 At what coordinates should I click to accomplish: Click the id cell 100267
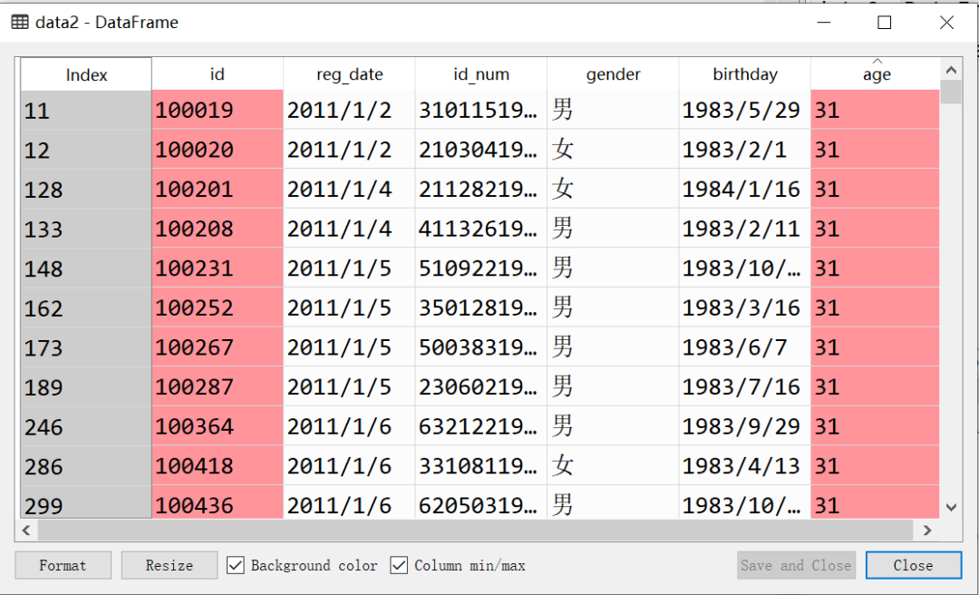[218, 346]
